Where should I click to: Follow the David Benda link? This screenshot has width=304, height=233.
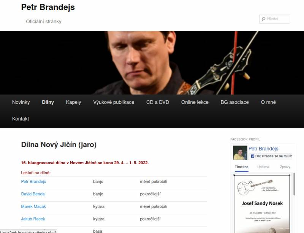coord(33,194)
